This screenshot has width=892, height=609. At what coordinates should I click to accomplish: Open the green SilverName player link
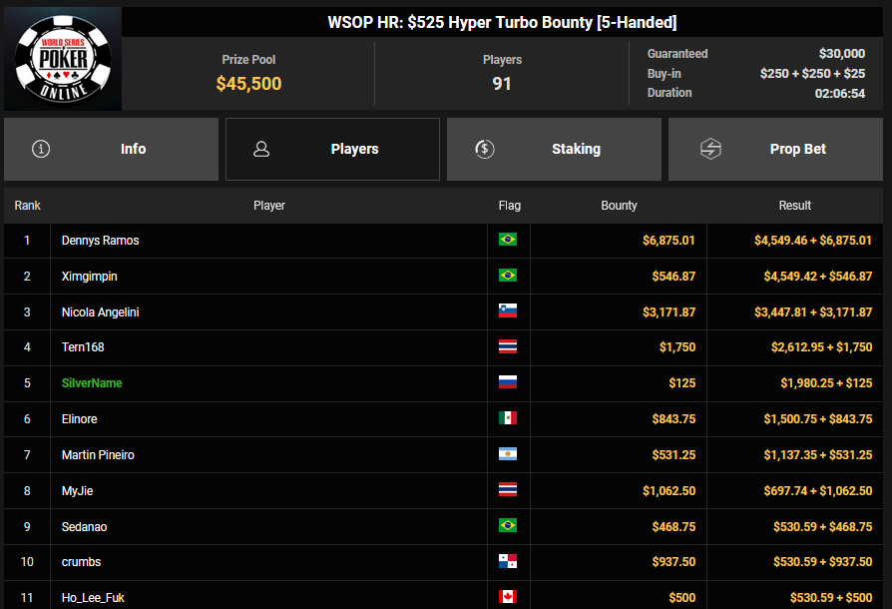[x=92, y=383]
